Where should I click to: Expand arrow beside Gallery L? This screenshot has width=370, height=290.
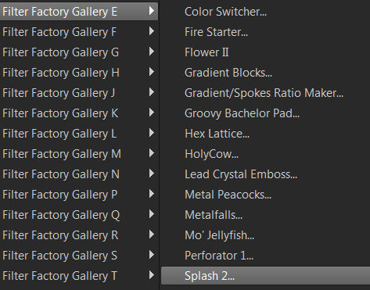pyautogui.click(x=152, y=133)
